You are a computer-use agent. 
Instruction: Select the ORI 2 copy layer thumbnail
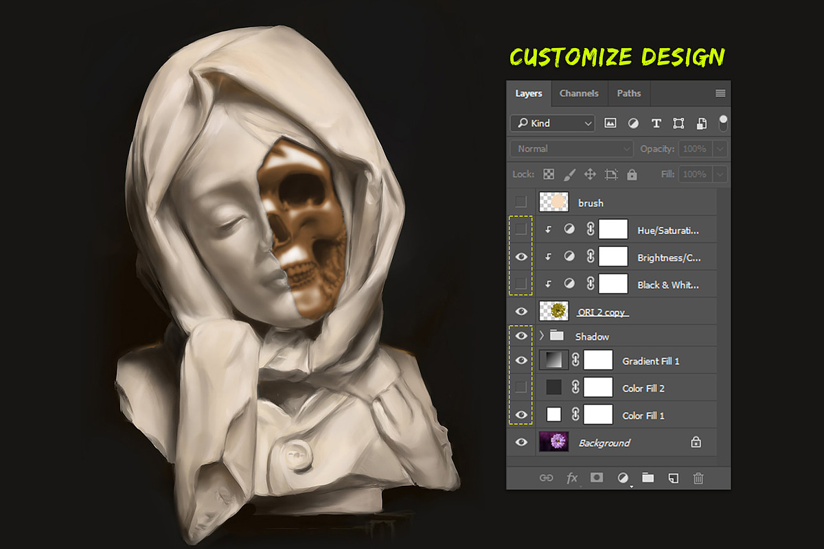553,312
